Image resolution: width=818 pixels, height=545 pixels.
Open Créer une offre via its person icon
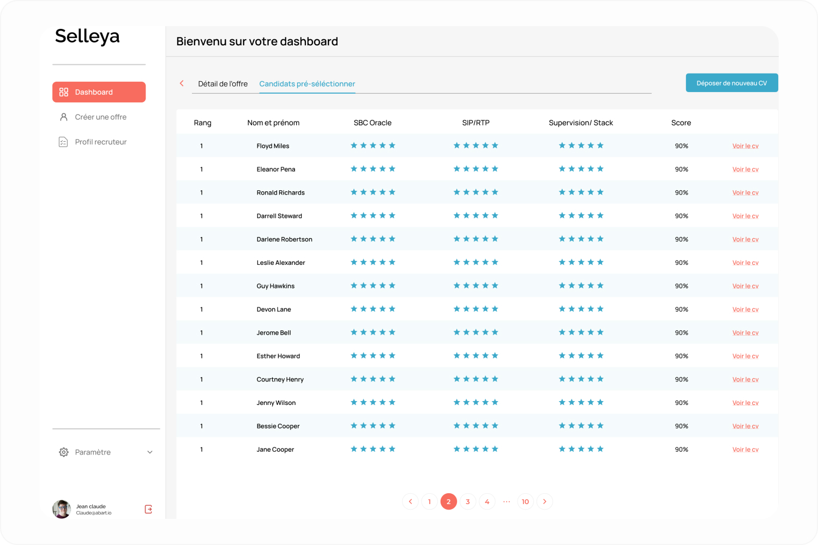63,117
